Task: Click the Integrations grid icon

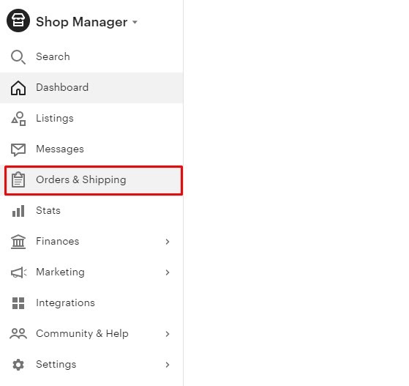Action: tap(18, 303)
